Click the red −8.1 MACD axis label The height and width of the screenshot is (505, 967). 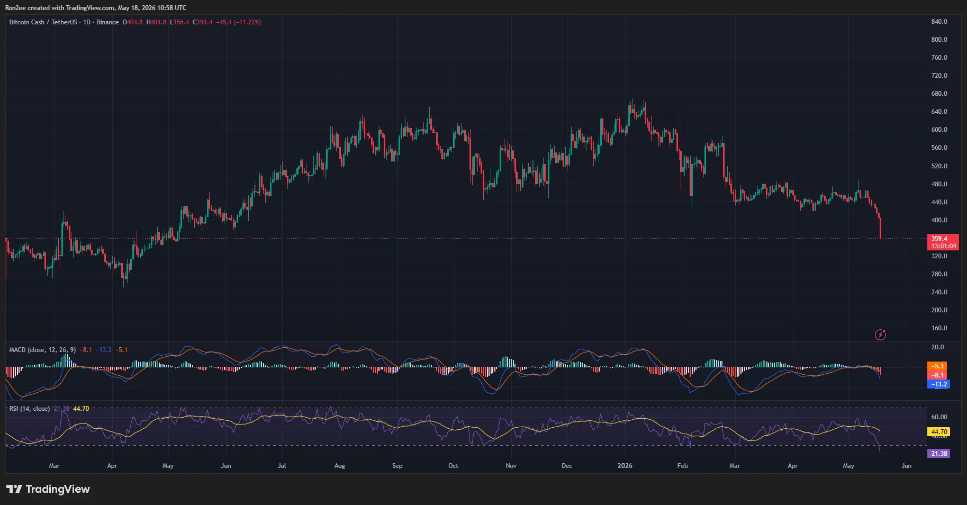(x=938, y=375)
